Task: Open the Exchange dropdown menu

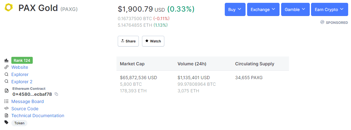Action: coord(263,9)
